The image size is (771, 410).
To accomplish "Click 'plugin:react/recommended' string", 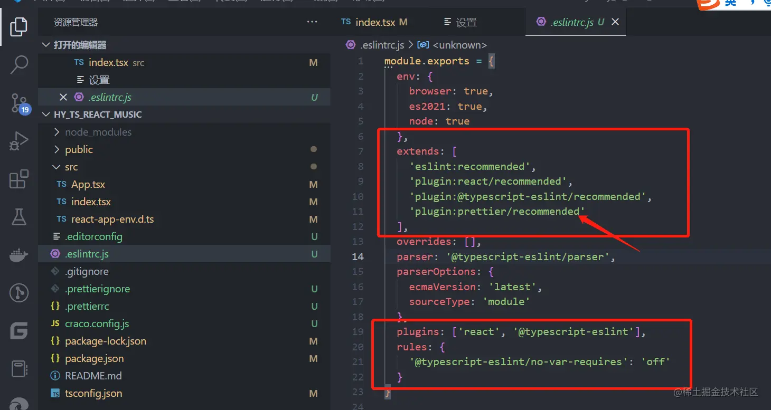I will pyautogui.click(x=488, y=181).
